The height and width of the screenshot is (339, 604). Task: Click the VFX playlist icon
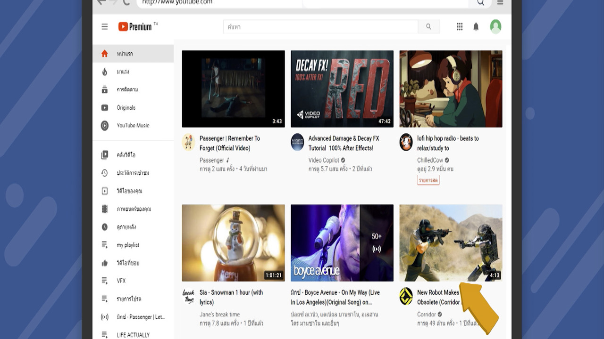[x=105, y=281]
